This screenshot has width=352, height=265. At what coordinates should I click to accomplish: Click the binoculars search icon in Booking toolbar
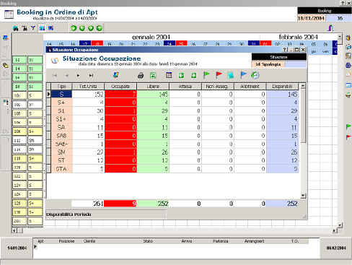coord(16,28)
